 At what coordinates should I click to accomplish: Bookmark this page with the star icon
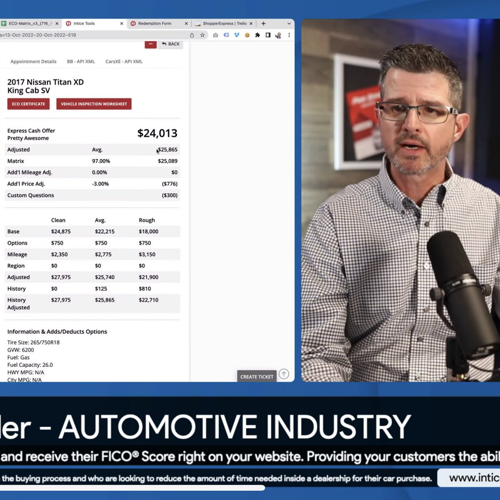point(202,35)
